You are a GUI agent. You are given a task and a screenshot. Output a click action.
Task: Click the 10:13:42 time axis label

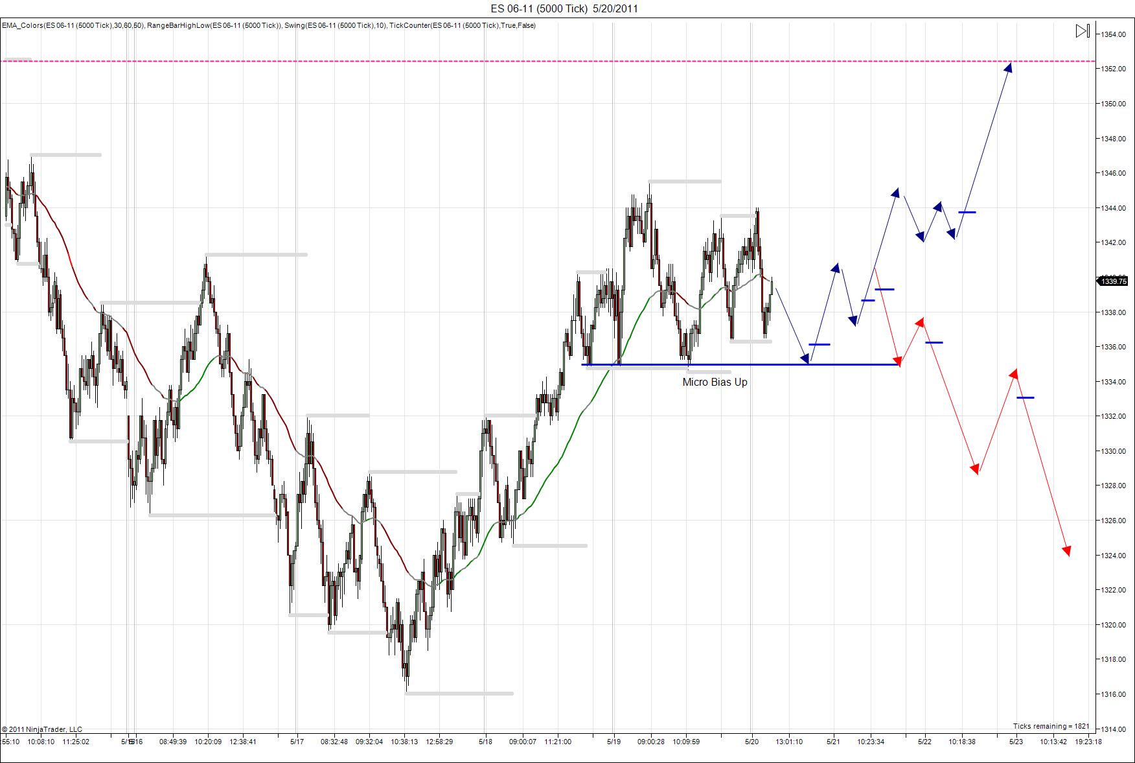1053,742
